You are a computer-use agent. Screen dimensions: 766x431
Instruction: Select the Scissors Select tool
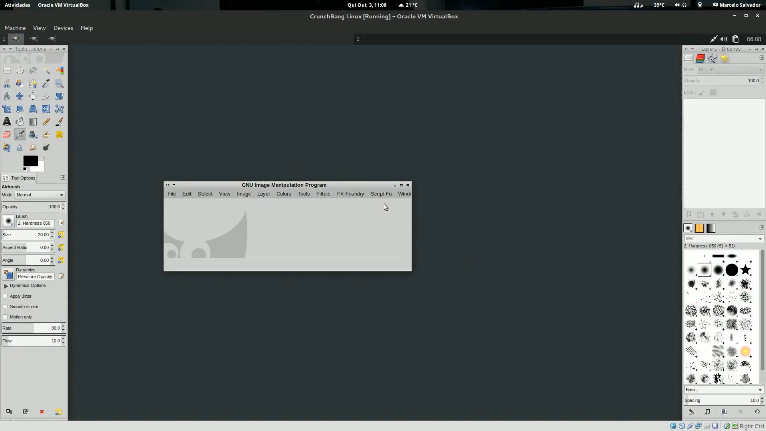click(7, 83)
